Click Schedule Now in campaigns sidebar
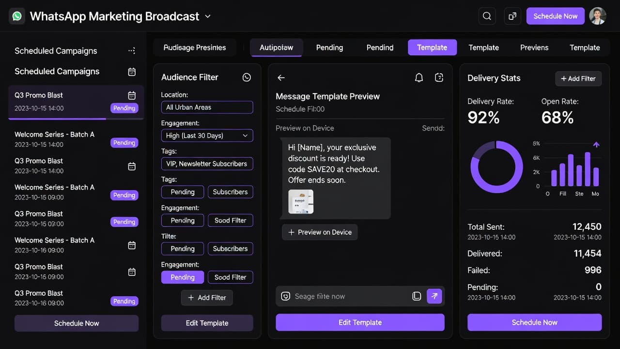Image resolution: width=620 pixels, height=349 pixels. (x=77, y=323)
